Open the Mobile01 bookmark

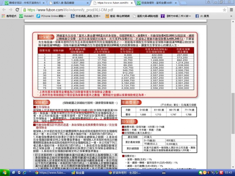26,16
